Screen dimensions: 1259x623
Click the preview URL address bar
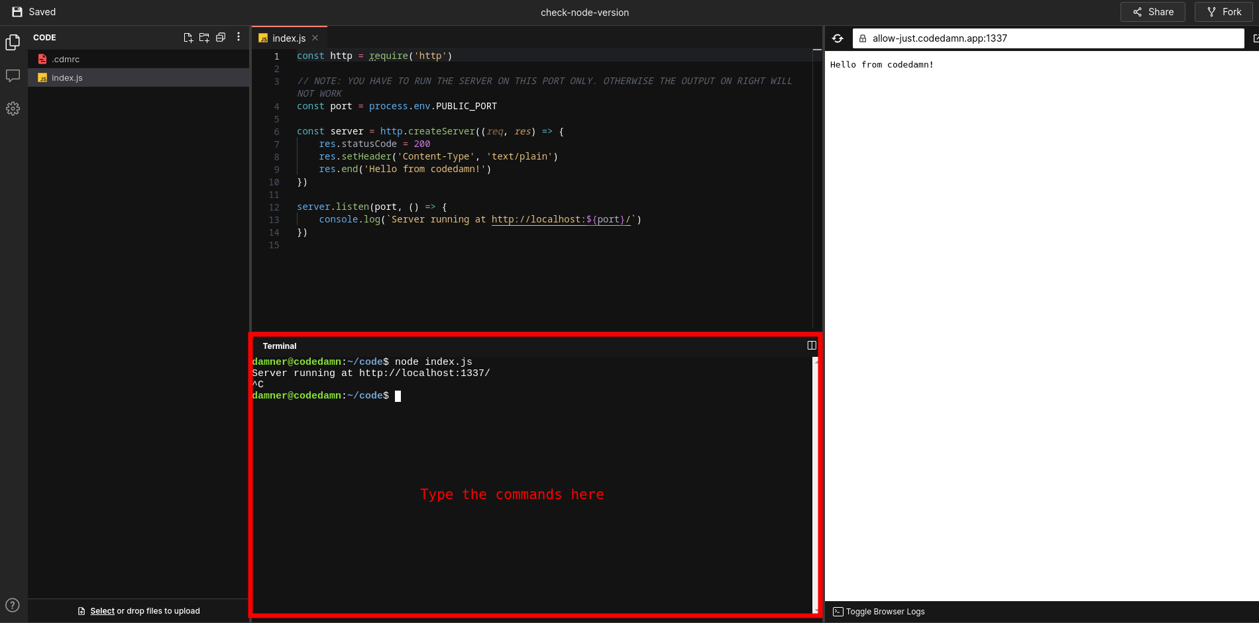1047,38
